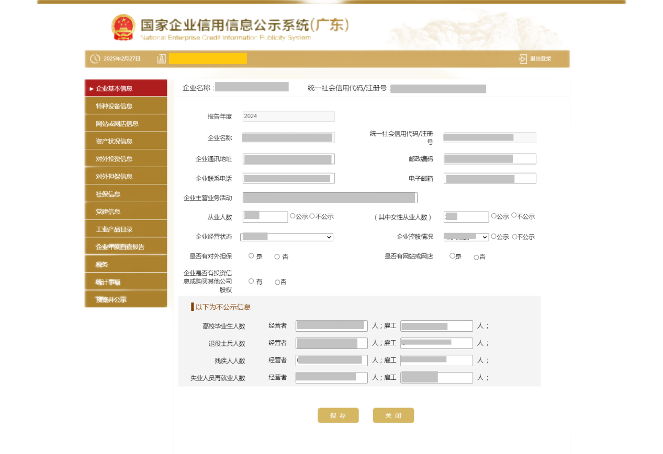Click the 企业通讯地址 input field
The height and width of the screenshot is (454, 663).
point(288,159)
